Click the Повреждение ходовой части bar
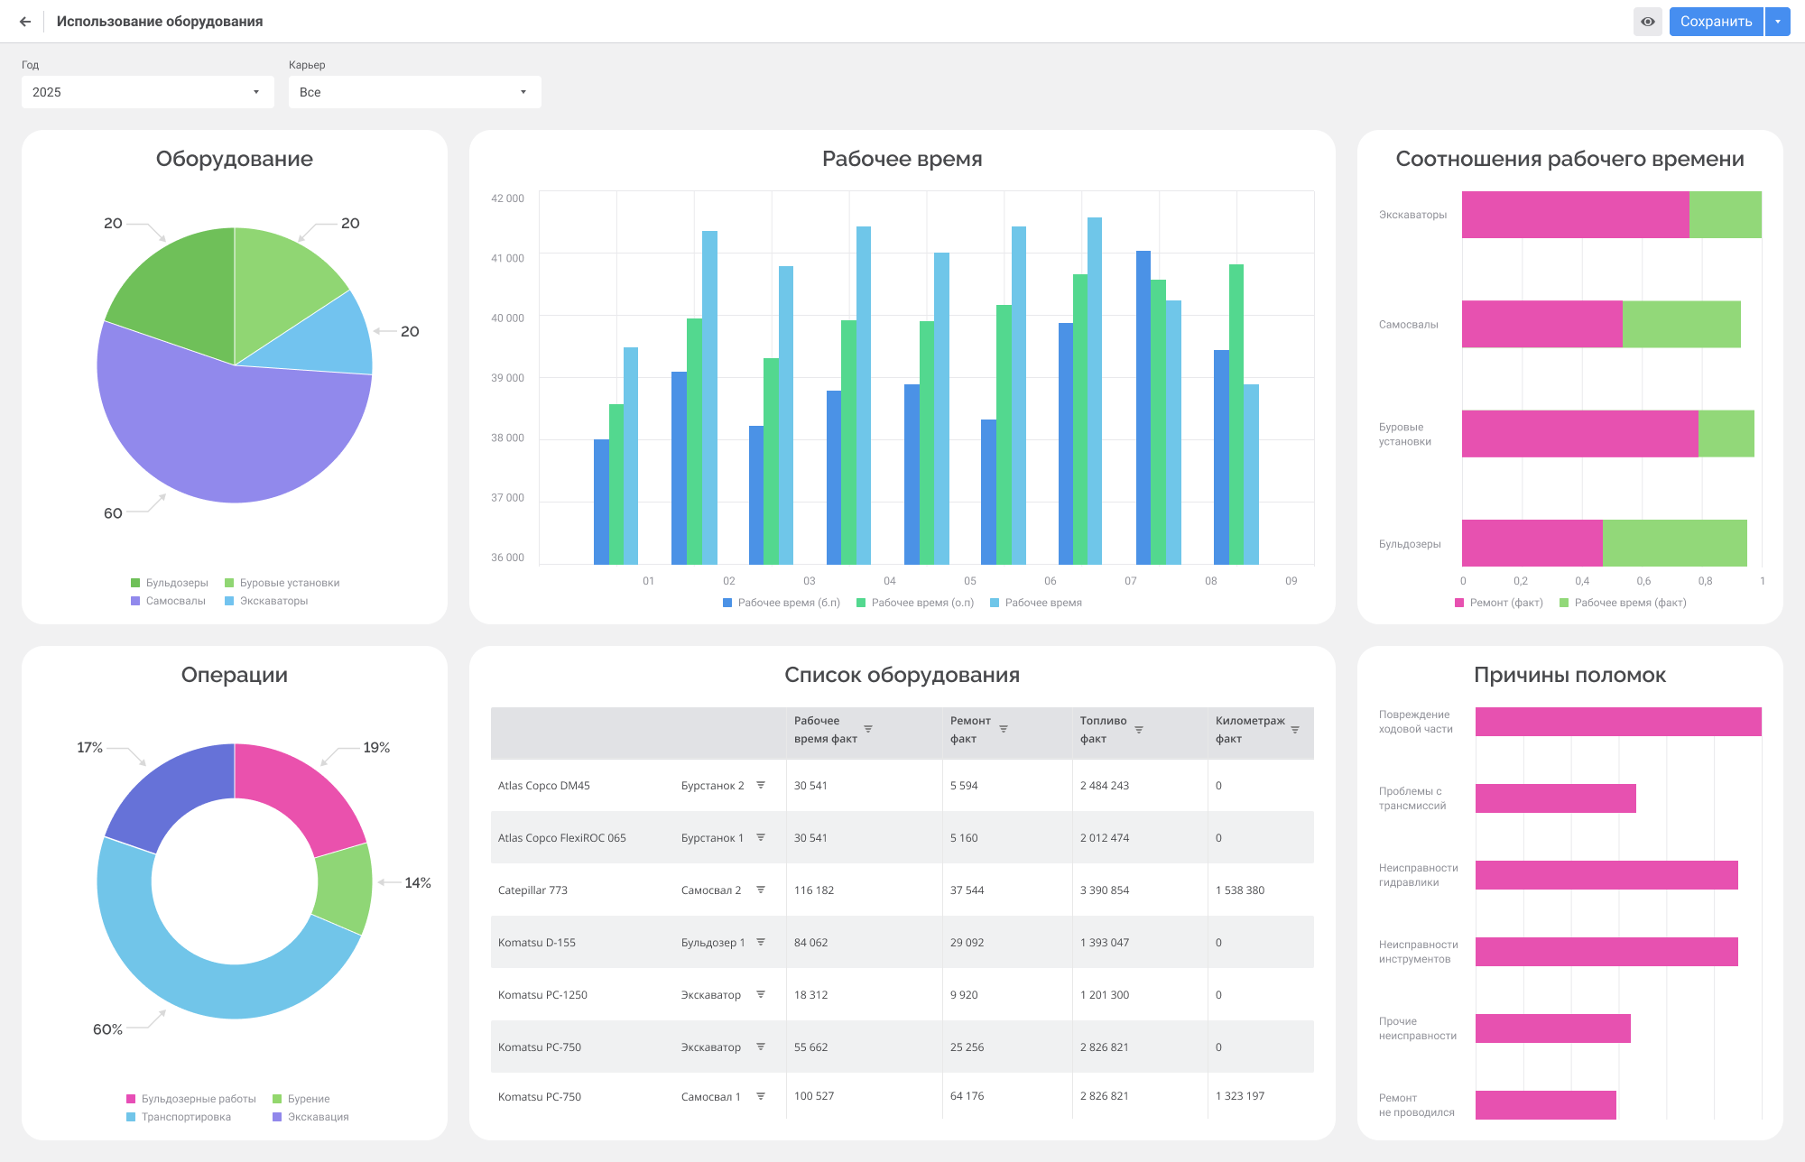This screenshot has height=1162, width=1805. tap(1618, 722)
